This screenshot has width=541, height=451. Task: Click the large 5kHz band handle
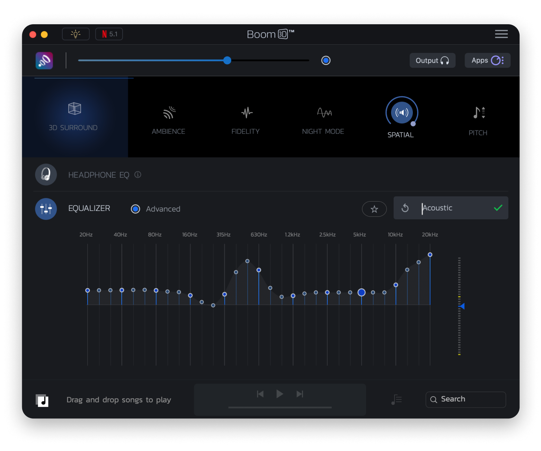click(362, 292)
